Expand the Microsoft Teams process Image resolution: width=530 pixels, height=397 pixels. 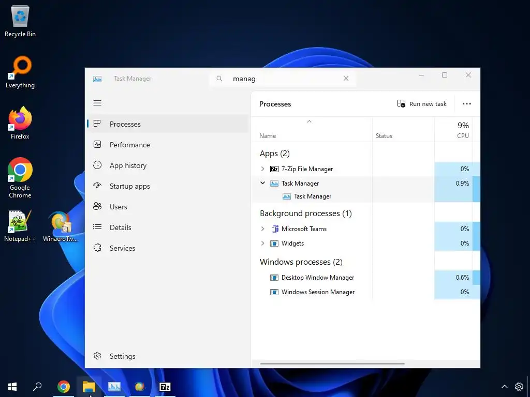tap(262, 229)
